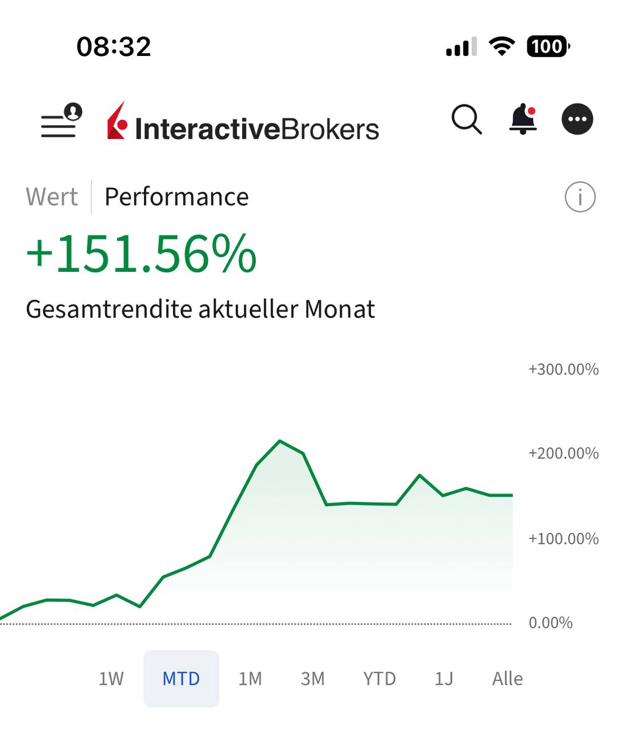Tap the Interactive Brokers logo

tap(243, 123)
